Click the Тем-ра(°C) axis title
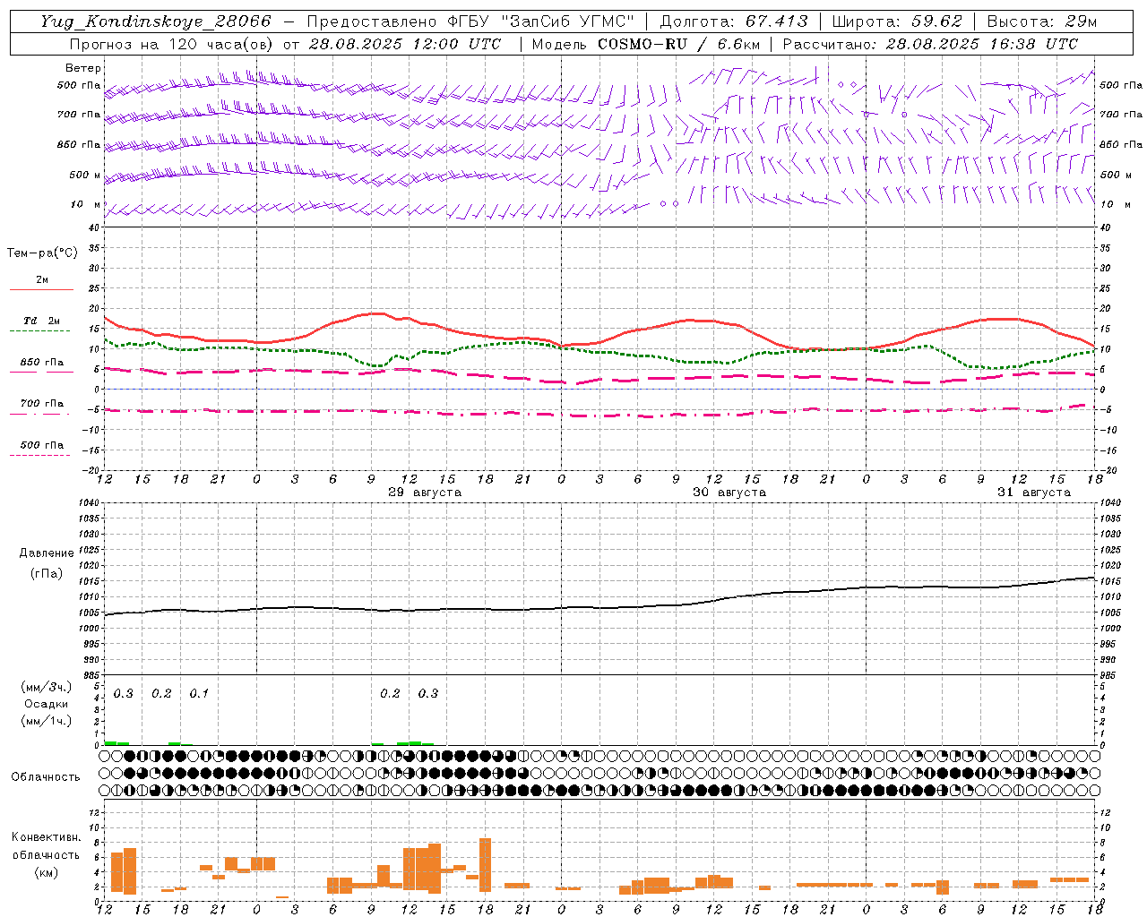This screenshot has width=1147, height=917. pyautogui.click(x=42, y=253)
